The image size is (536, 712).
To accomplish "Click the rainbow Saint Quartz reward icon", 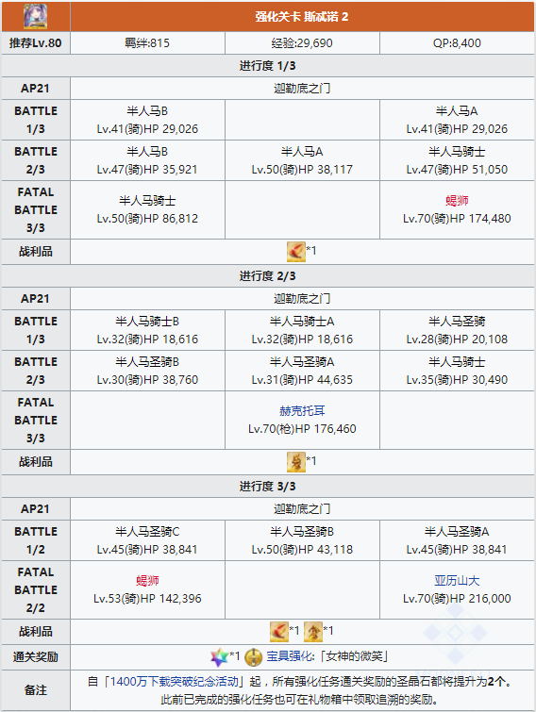I will (219, 656).
